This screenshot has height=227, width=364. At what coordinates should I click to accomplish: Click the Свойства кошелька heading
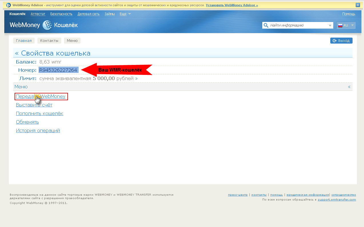pos(56,53)
